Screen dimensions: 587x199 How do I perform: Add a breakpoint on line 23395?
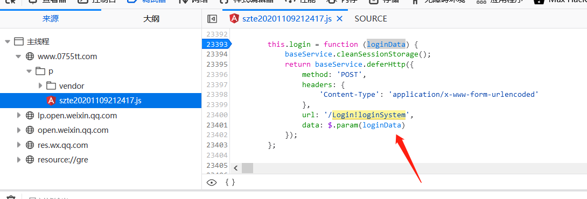pyautogui.click(x=216, y=64)
